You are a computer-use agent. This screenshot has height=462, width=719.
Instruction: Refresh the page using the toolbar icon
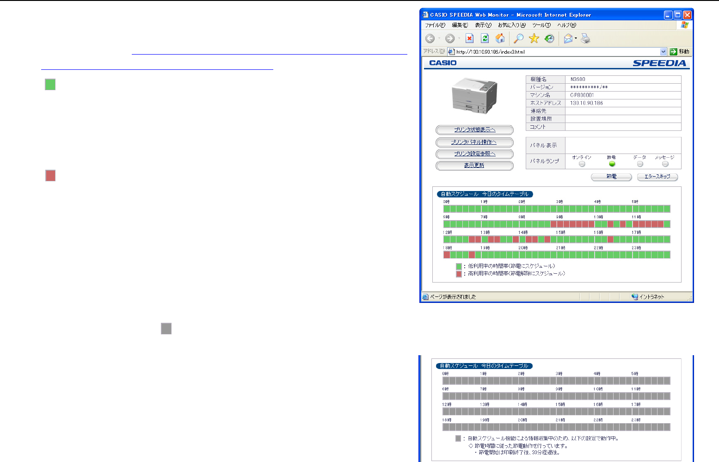click(485, 38)
